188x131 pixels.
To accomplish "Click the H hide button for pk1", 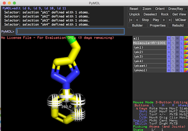I will [177, 48].
